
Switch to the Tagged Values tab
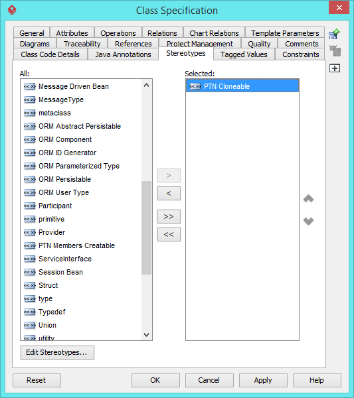click(x=244, y=54)
